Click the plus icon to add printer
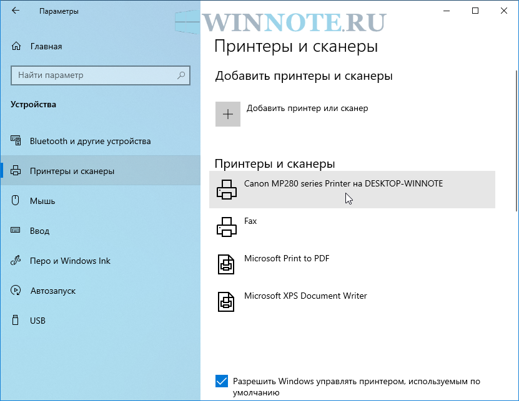Screen dimensions: 519x401 (x=228, y=114)
